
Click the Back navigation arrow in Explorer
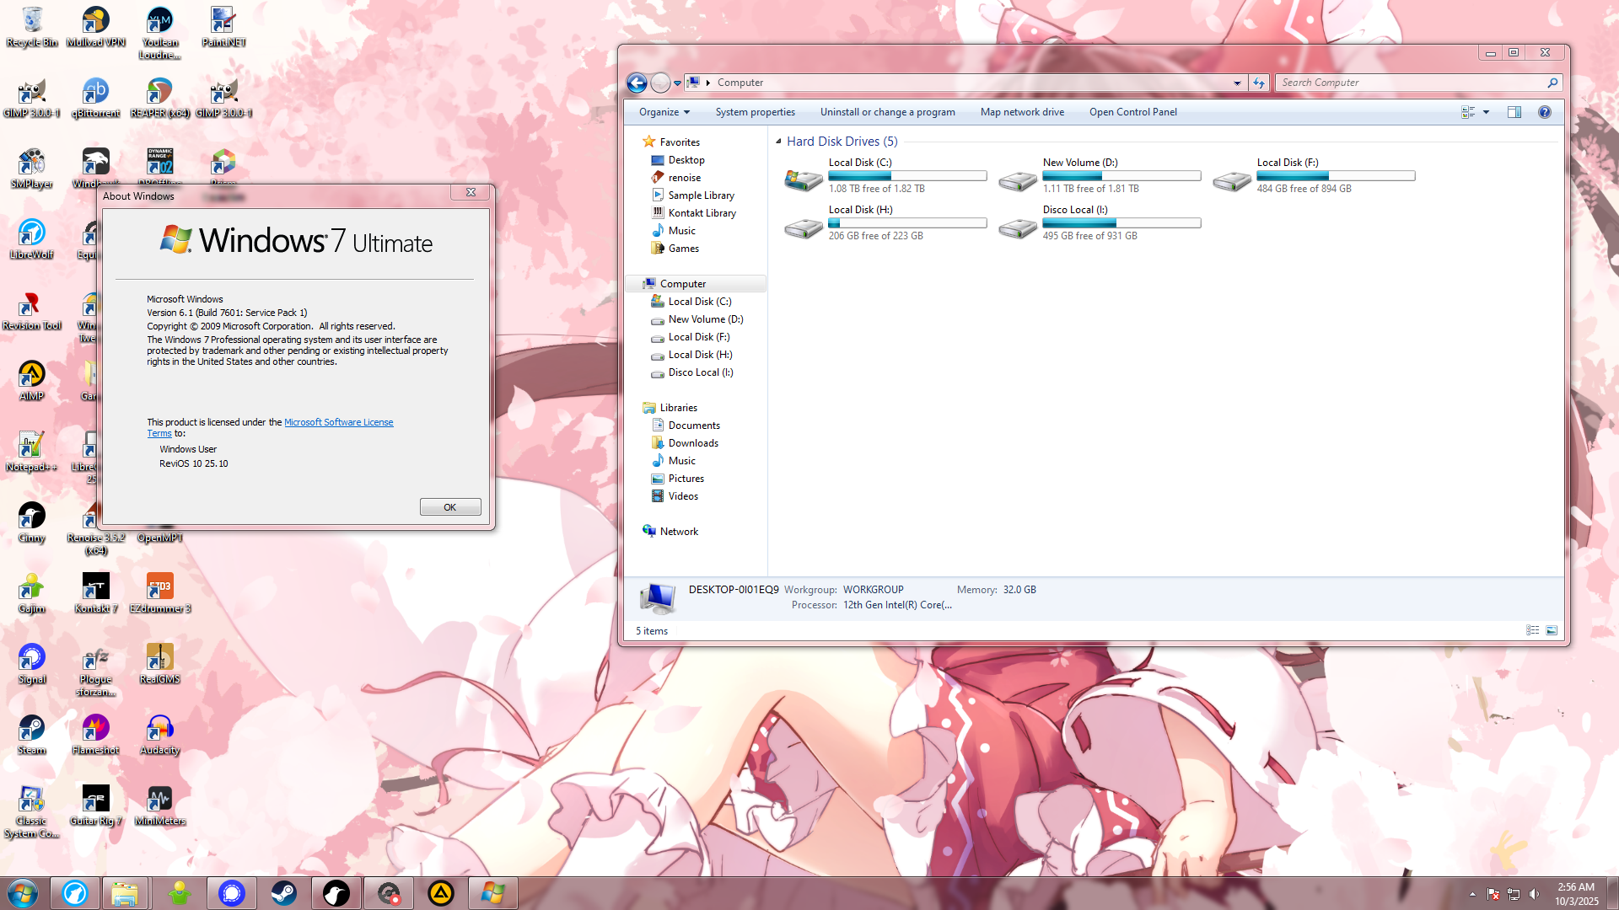tap(637, 83)
